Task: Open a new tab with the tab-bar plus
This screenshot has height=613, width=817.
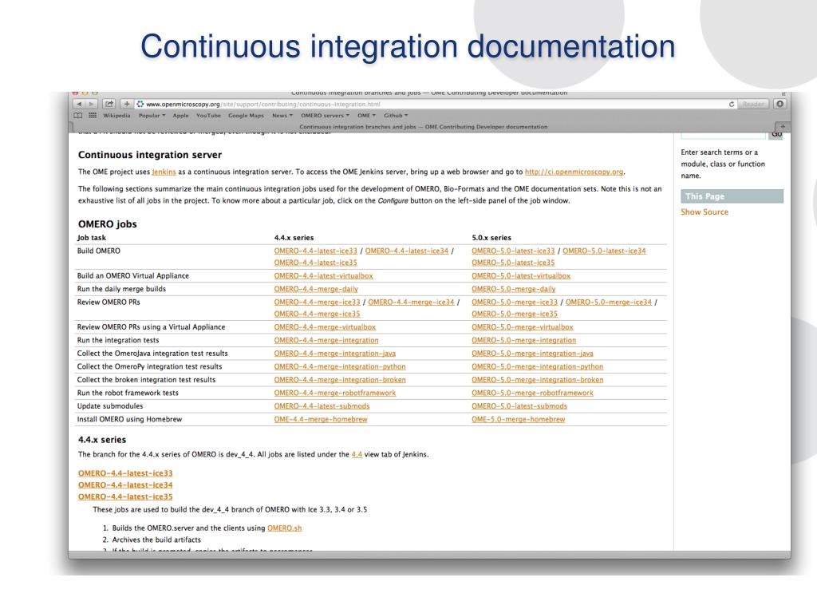Action: point(783,127)
